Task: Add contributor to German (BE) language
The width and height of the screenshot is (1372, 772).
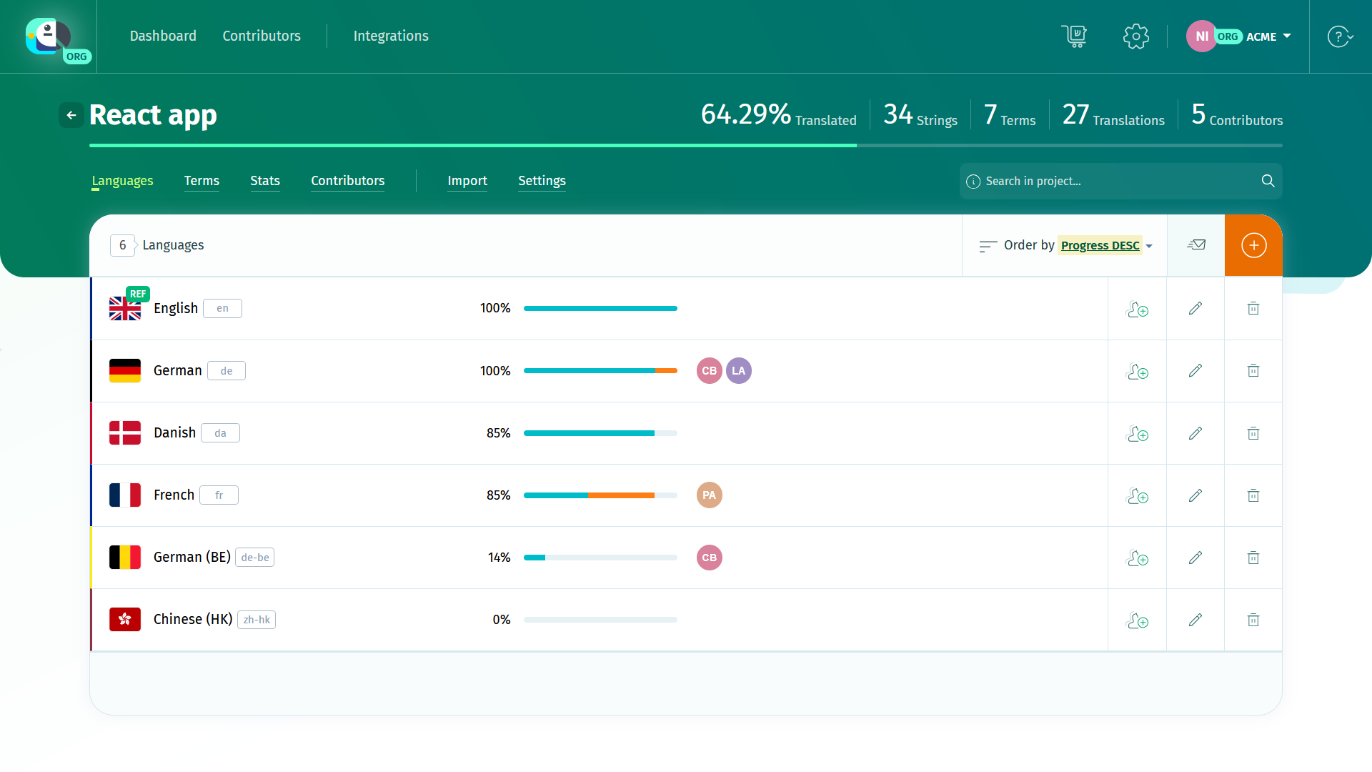Action: [x=1137, y=558]
